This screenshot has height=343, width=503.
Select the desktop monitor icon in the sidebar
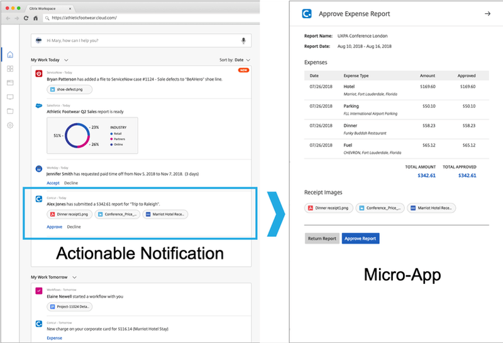pos(10,97)
